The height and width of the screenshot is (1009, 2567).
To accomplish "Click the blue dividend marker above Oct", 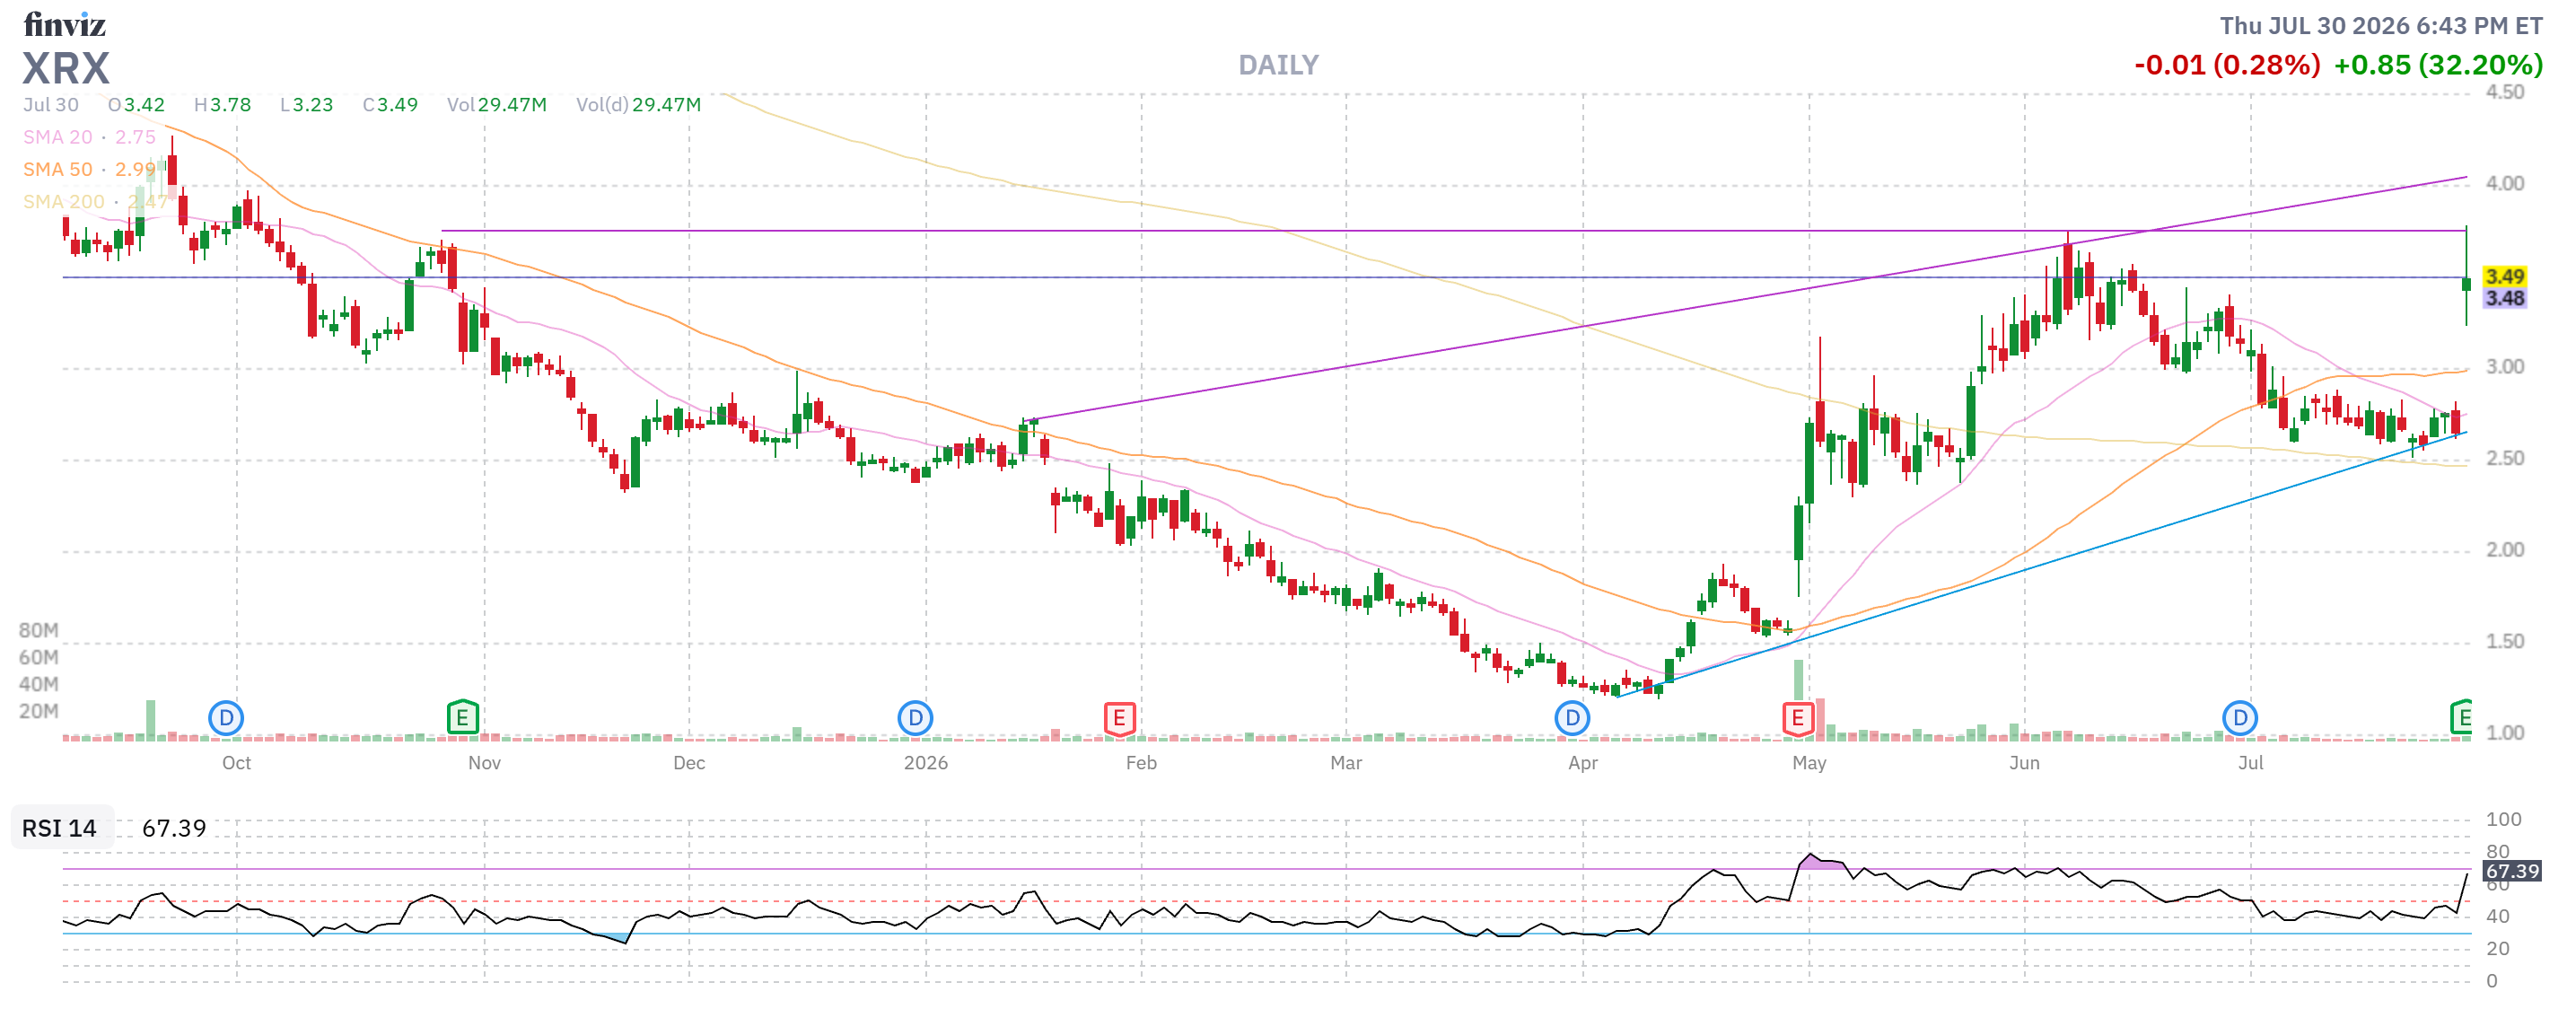I will (x=226, y=717).
